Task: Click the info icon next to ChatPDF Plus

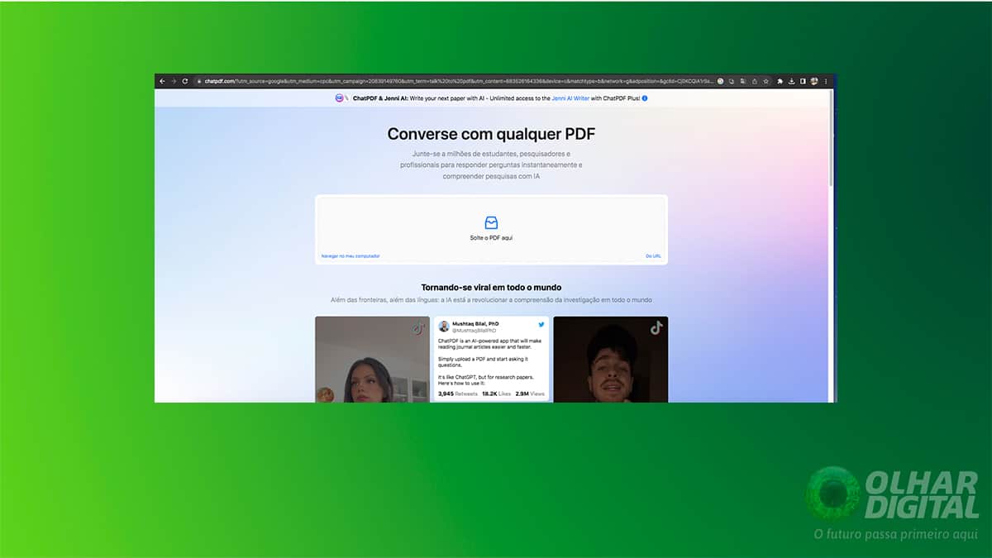Action: tap(645, 98)
